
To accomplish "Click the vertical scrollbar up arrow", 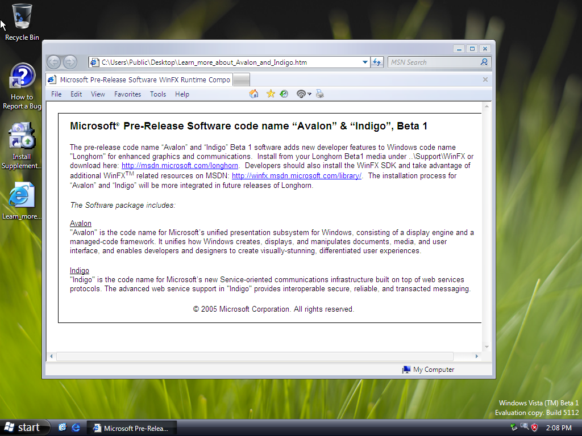I will pos(487,107).
